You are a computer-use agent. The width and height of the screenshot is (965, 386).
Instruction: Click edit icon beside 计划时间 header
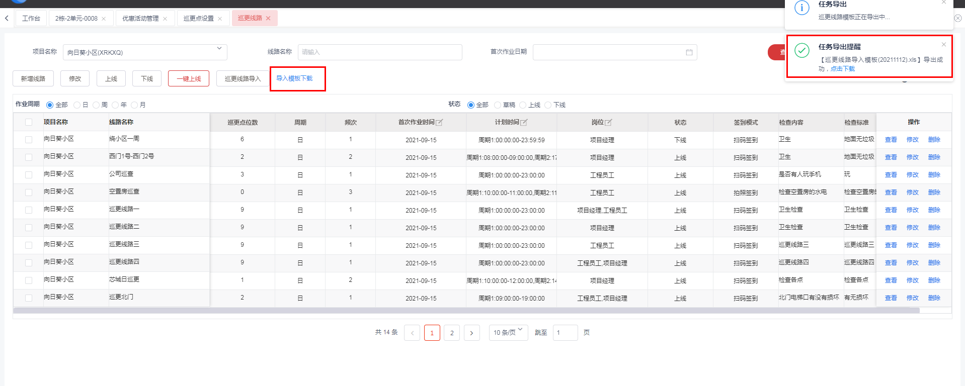point(524,122)
